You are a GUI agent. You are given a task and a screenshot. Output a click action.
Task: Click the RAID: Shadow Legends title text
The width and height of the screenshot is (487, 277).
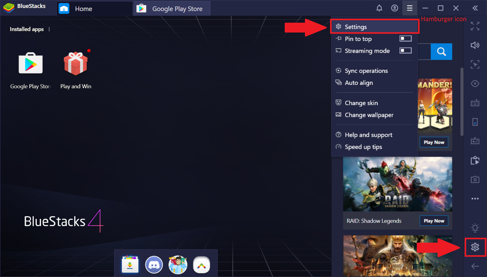tap(374, 221)
